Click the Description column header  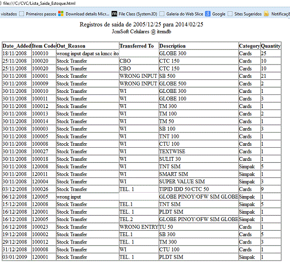click(199, 46)
